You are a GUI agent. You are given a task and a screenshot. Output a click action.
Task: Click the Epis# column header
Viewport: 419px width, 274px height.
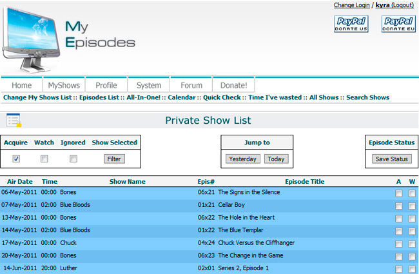click(206, 182)
